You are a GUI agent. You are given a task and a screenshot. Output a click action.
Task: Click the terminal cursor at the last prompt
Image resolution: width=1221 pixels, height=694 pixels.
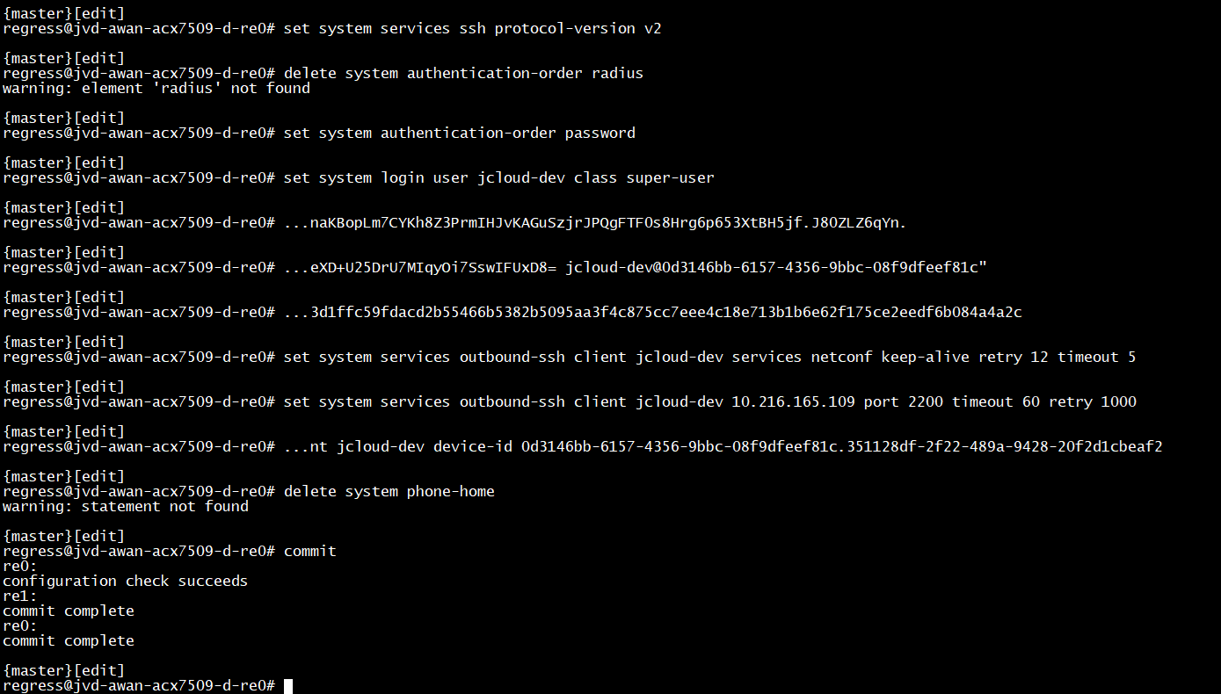287,685
